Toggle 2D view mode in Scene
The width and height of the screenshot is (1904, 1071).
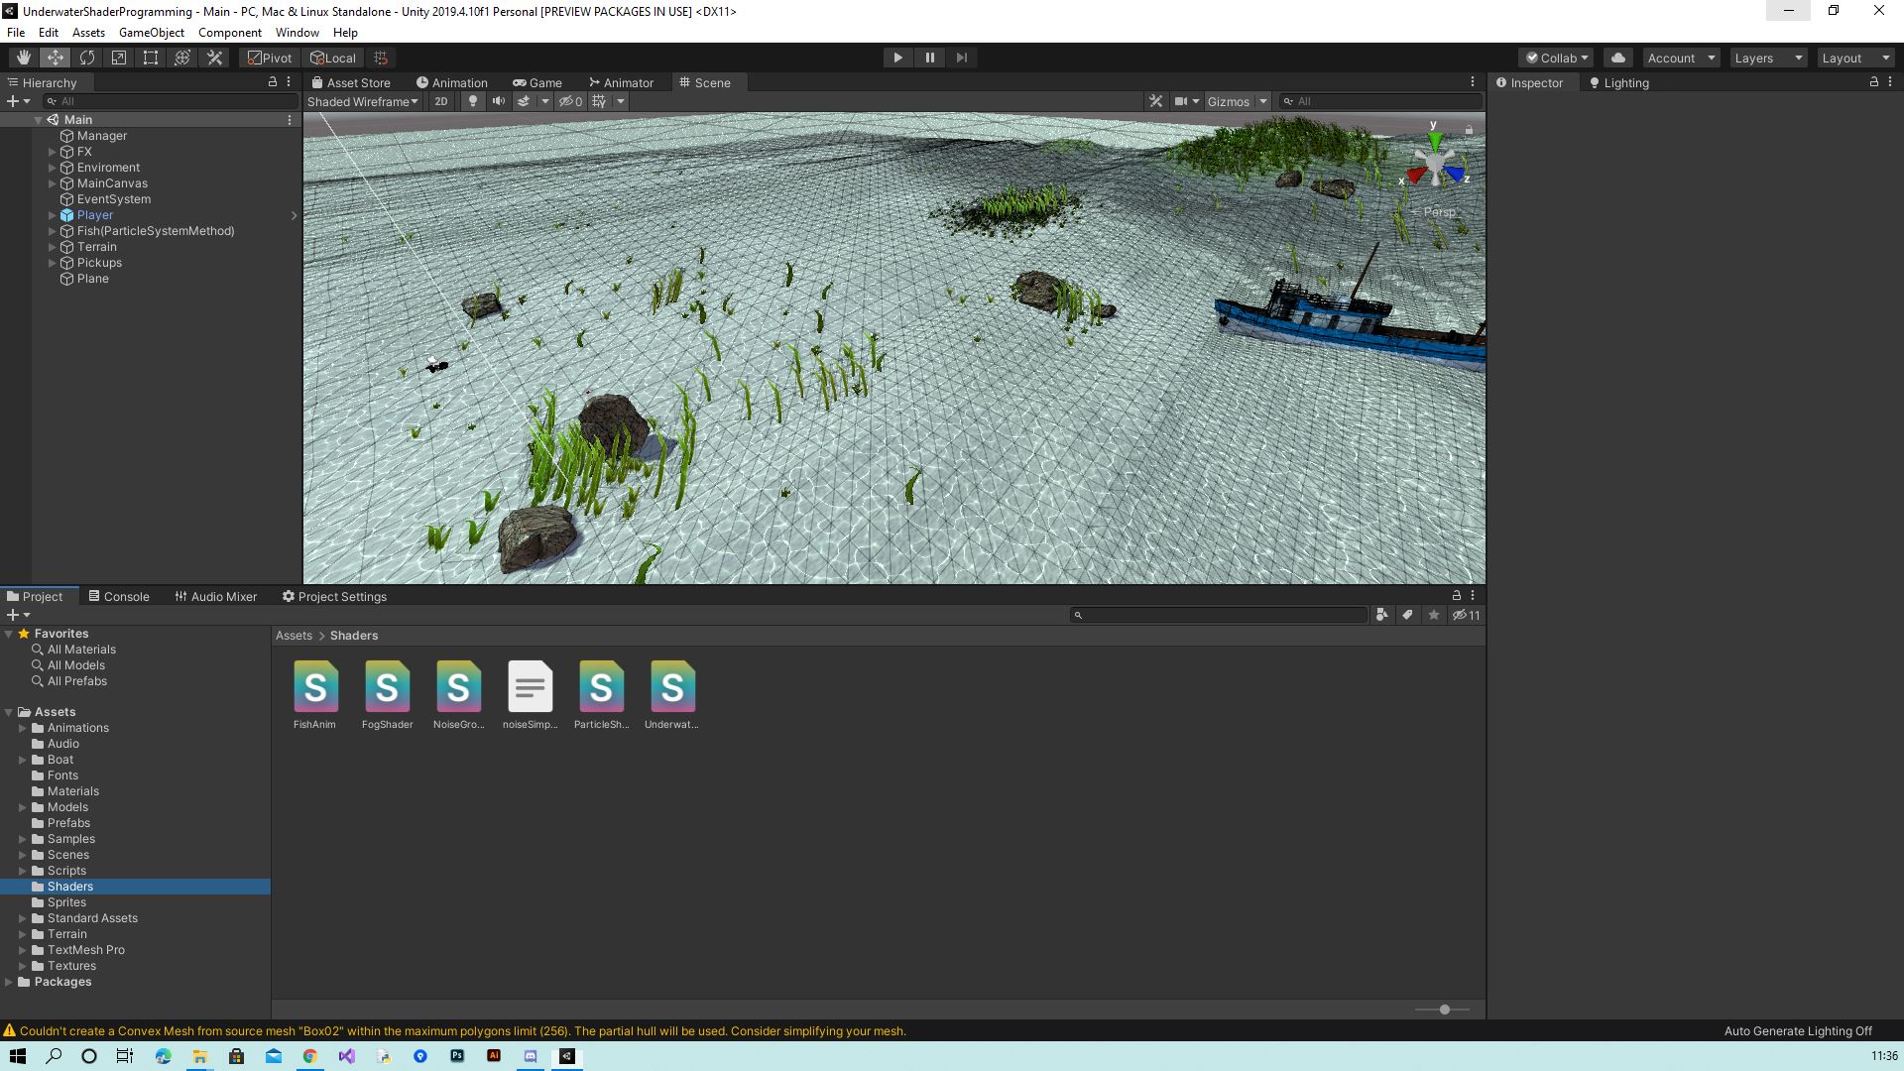(441, 101)
